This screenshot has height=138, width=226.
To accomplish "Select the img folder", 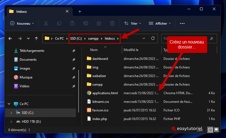I will point(95,67).
